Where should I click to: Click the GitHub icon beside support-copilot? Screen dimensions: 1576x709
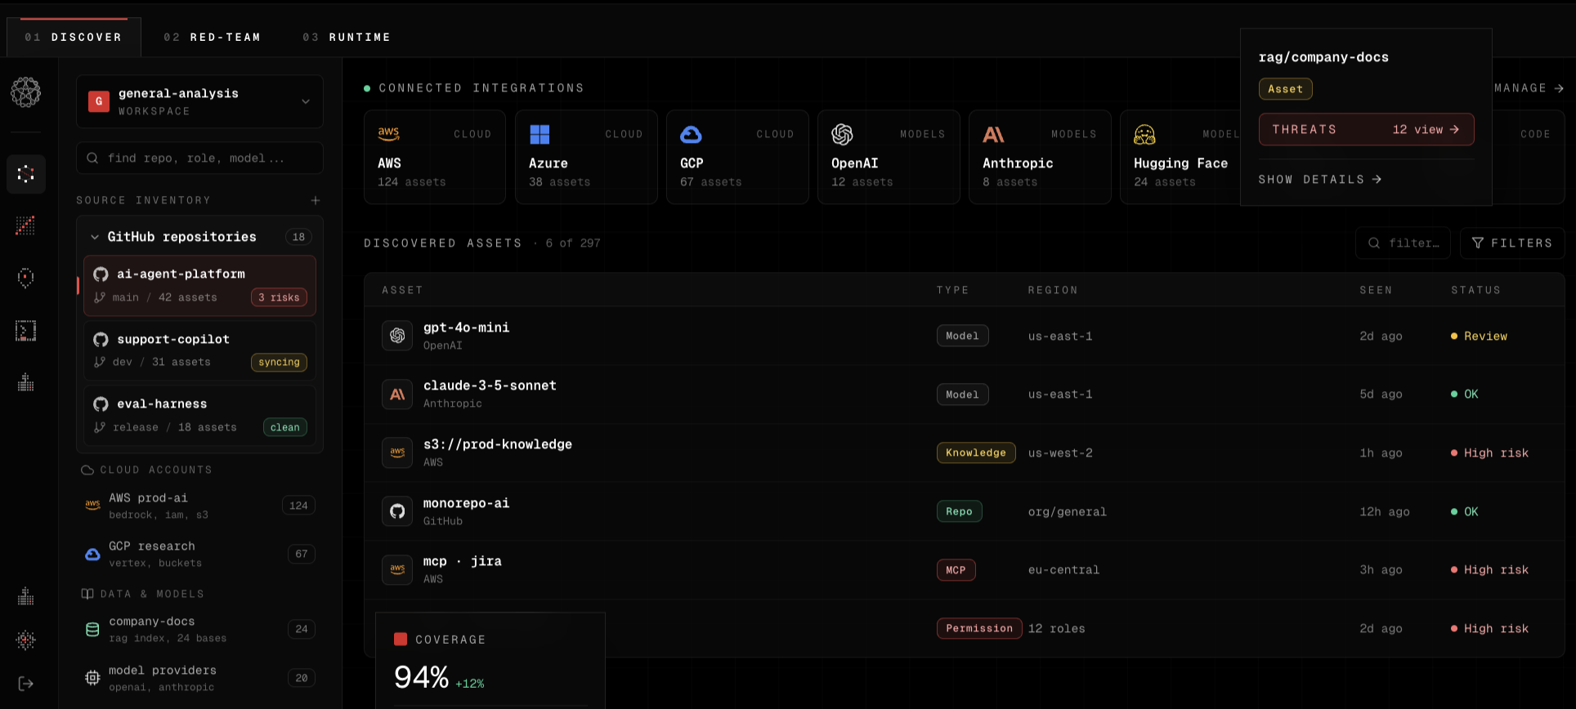[x=101, y=339]
